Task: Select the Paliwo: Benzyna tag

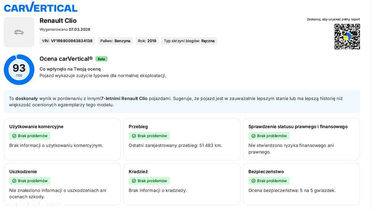Action: tap(115, 41)
